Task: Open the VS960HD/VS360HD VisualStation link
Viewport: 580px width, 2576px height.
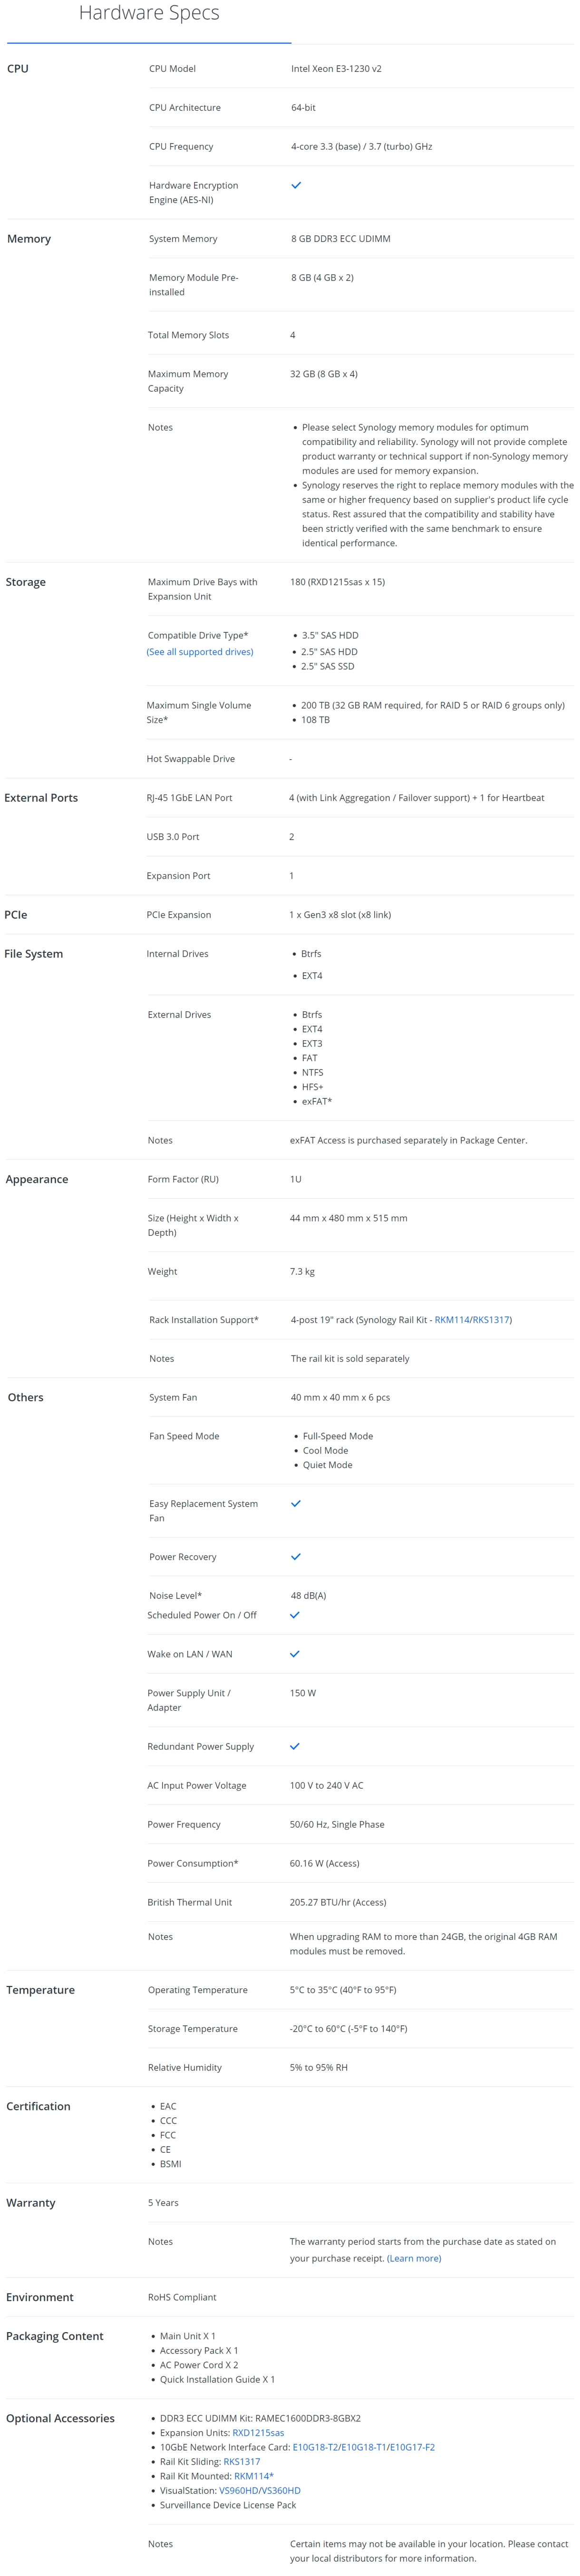Action: point(260,2490)
